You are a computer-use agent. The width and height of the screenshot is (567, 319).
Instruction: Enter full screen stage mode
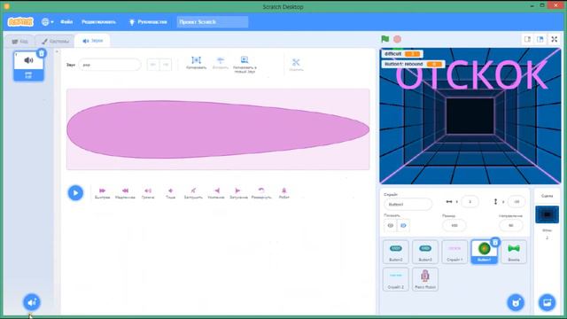pyautogui.click(x=555, y=39)
